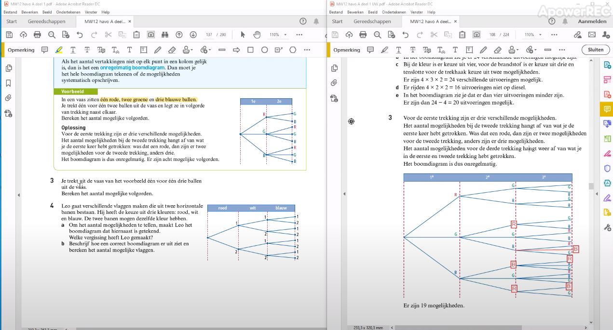Open Beeld menu in right window

click(373, 12)
